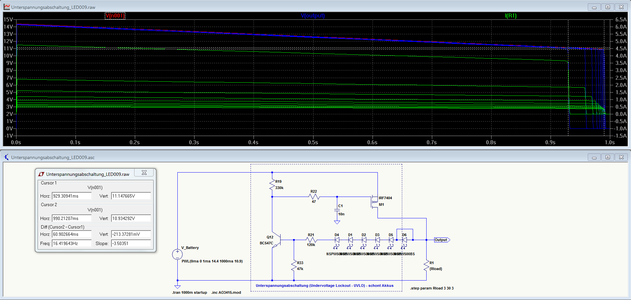The image size is (631, 300).
Task: Click the BC547C transistor value text
Action: click(x=266, y=243)
